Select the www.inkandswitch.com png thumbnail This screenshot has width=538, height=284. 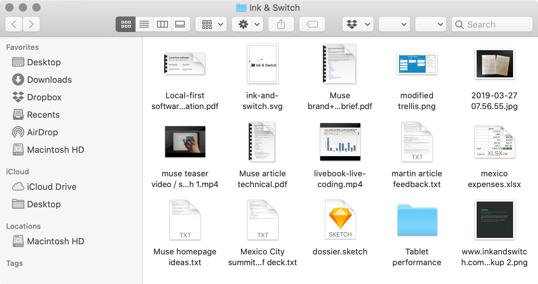tap(495, 220)
